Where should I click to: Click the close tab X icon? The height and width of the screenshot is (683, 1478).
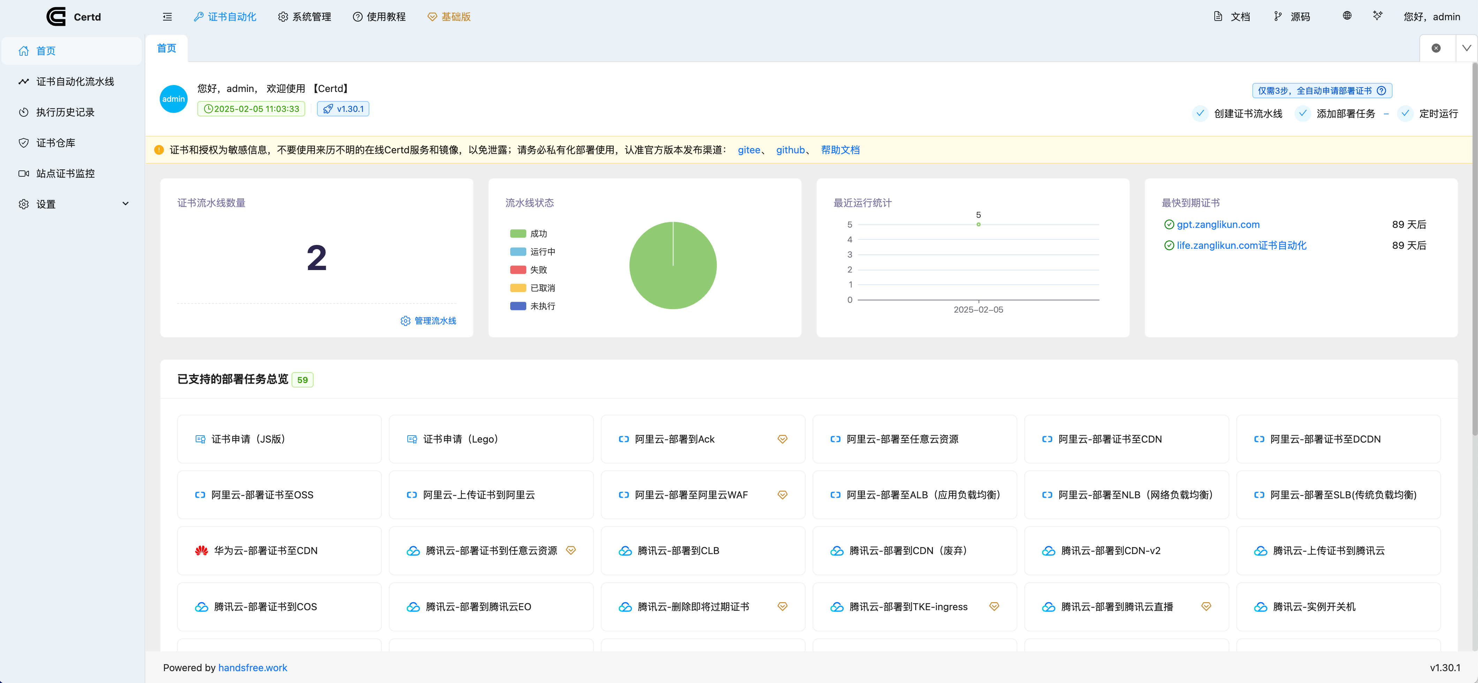[1435, 48]
